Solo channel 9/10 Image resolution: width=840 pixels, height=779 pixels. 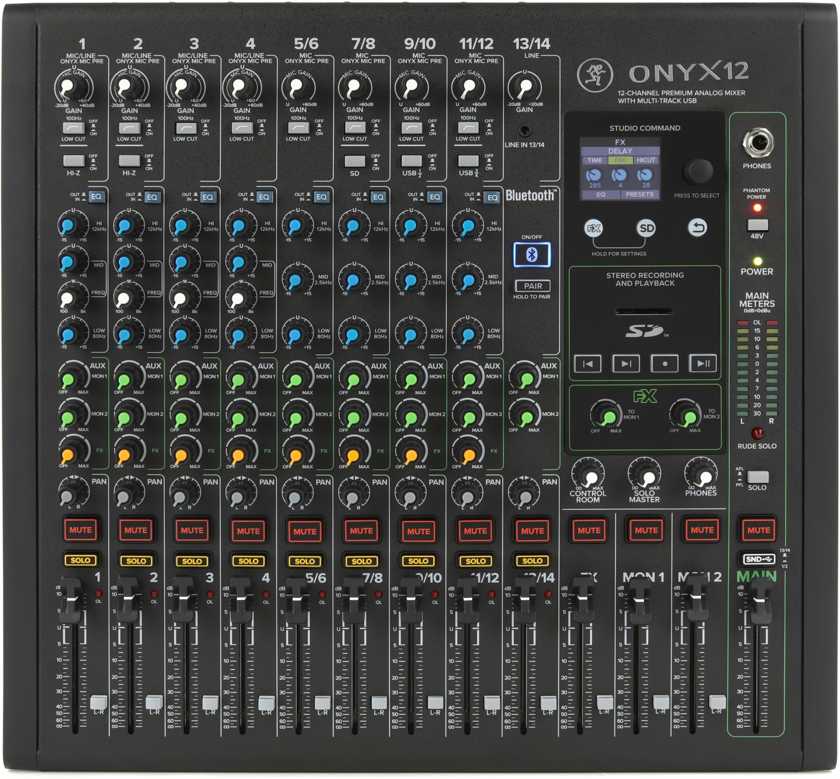(418, 560)
